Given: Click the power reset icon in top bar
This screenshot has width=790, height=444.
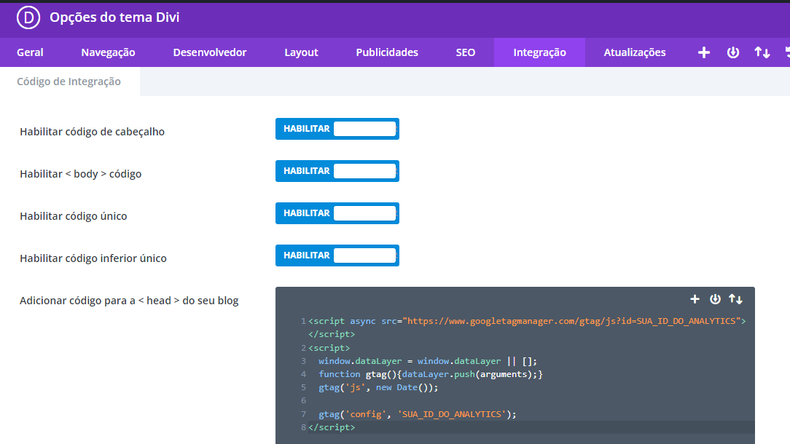Looking at the screenshot, I should (733, 52).
